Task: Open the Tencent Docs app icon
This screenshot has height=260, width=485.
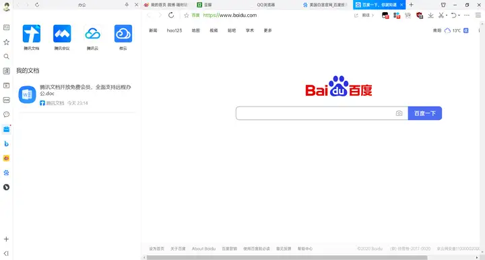Action: click(x=32, y=34)
